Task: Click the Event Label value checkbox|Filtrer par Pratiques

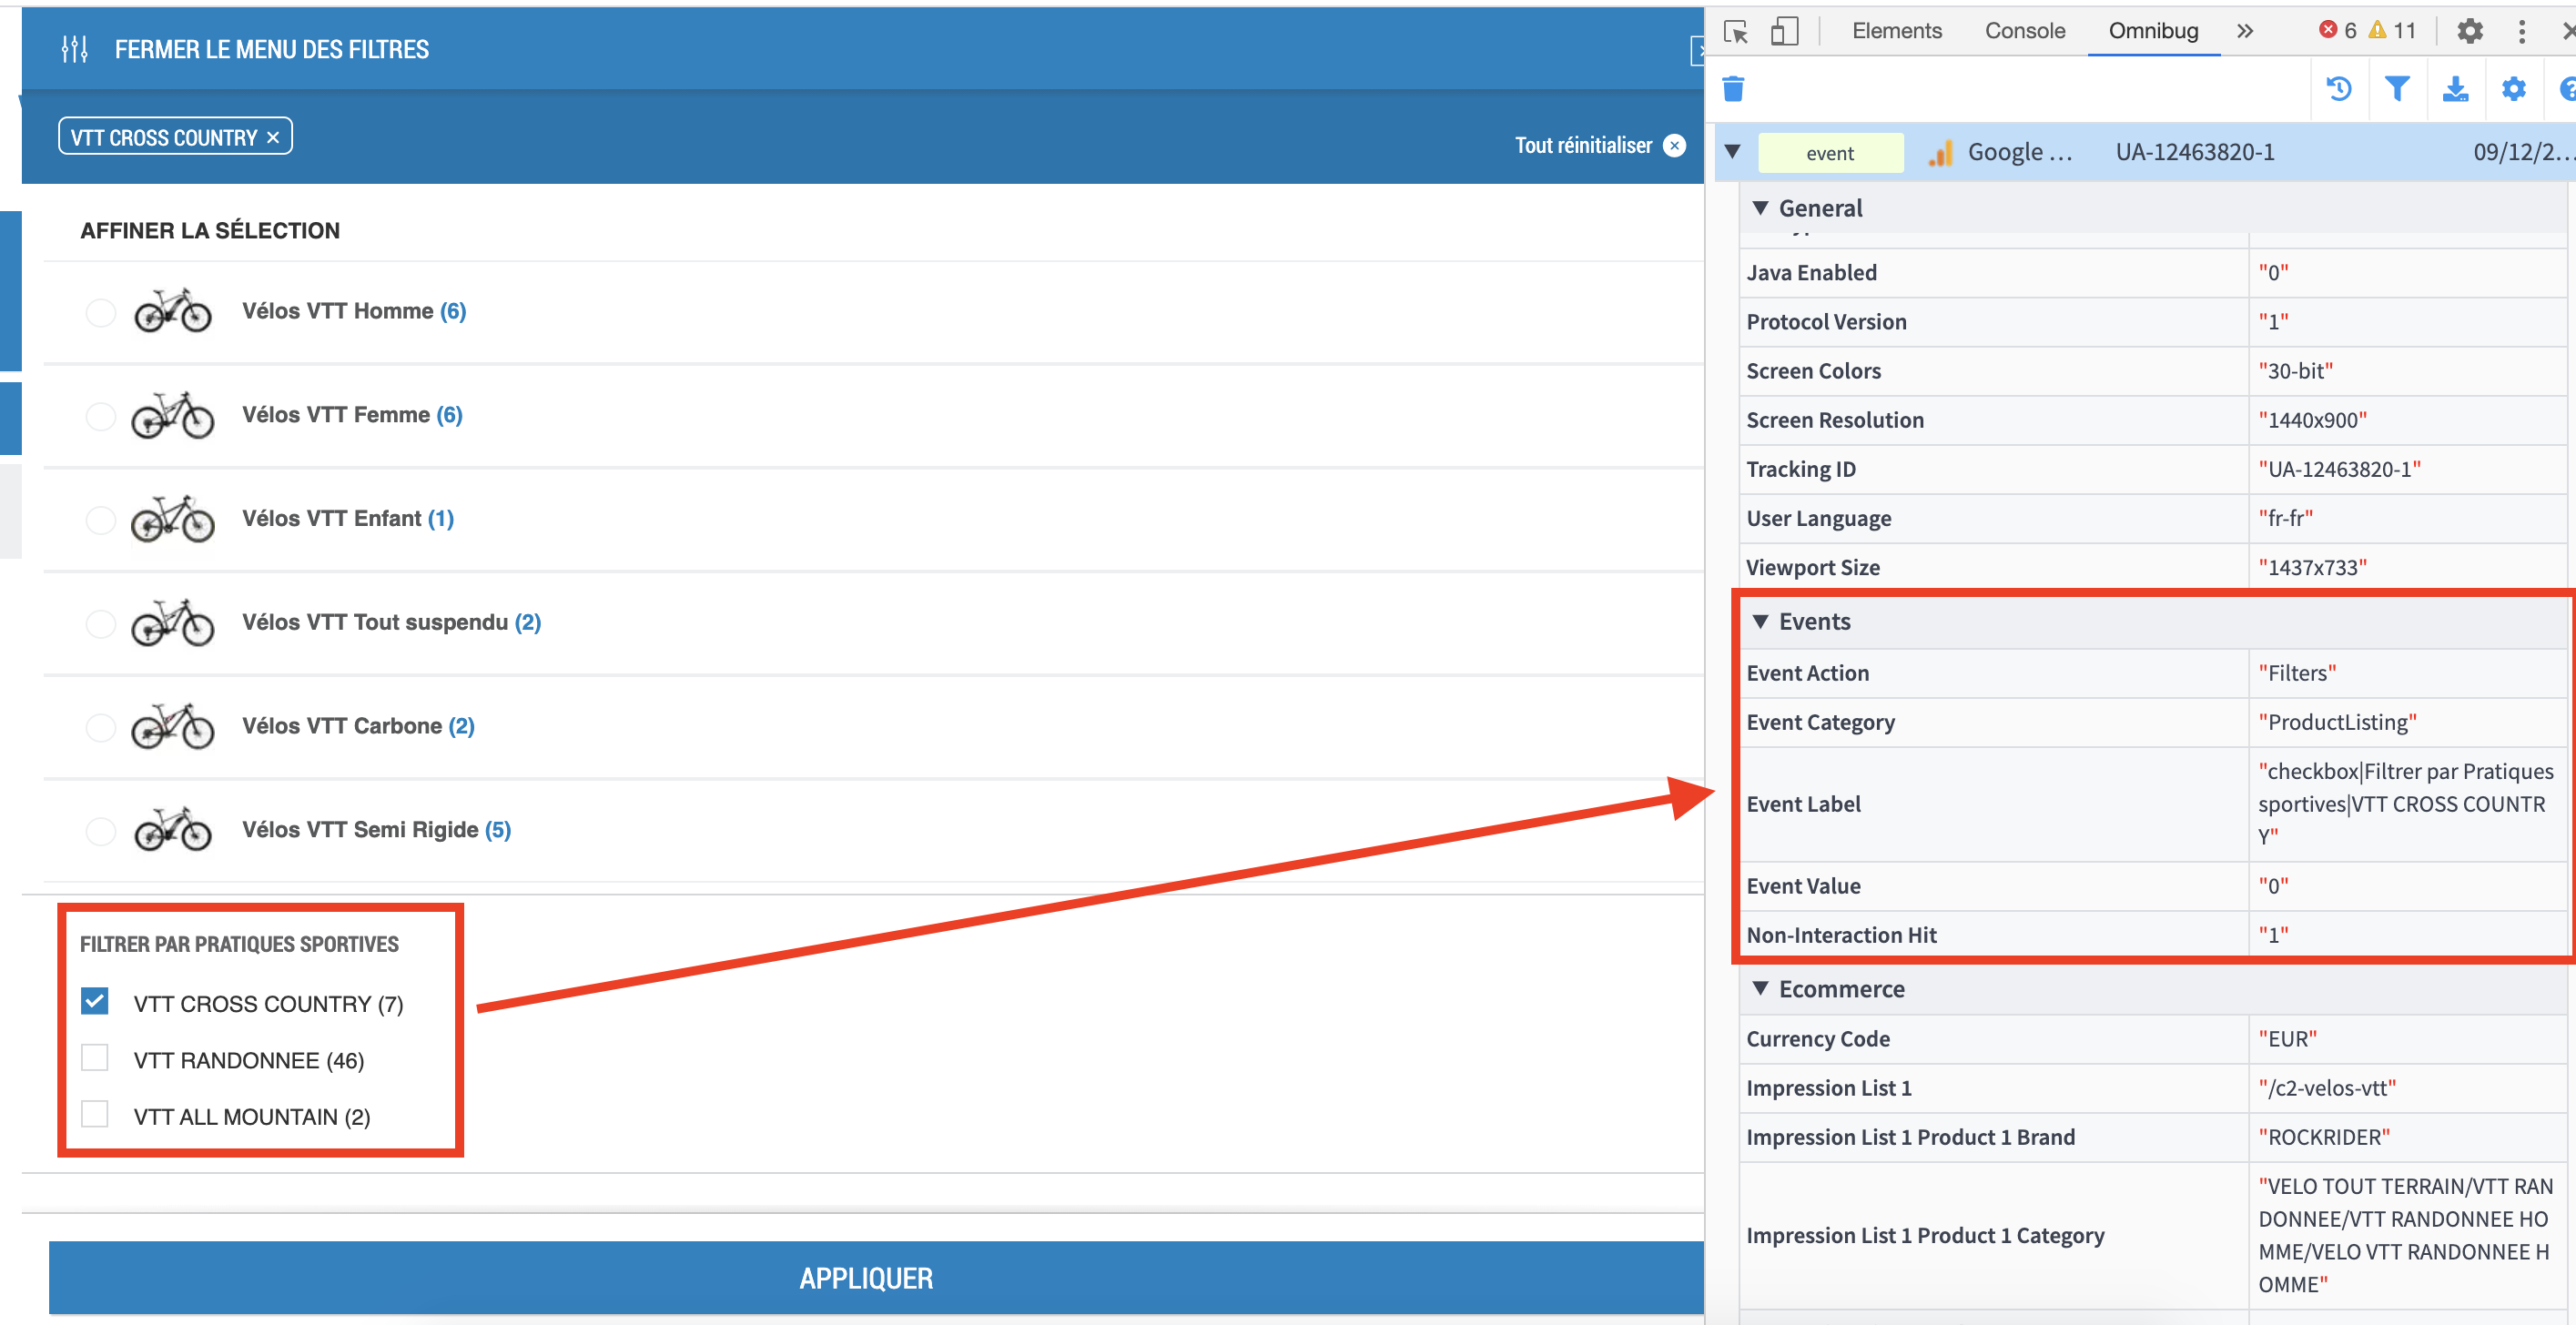Action: tap(2406, 804)
